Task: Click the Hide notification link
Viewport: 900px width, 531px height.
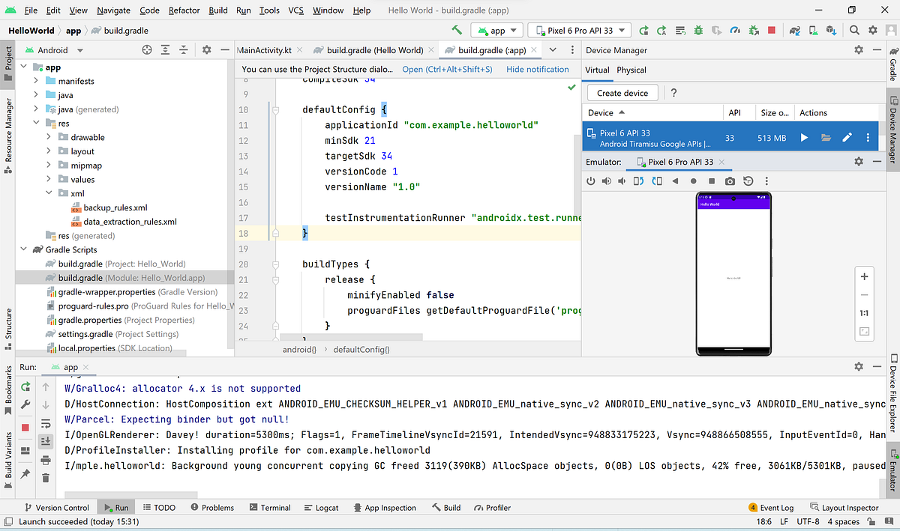Action: click(x=538, y=69)
